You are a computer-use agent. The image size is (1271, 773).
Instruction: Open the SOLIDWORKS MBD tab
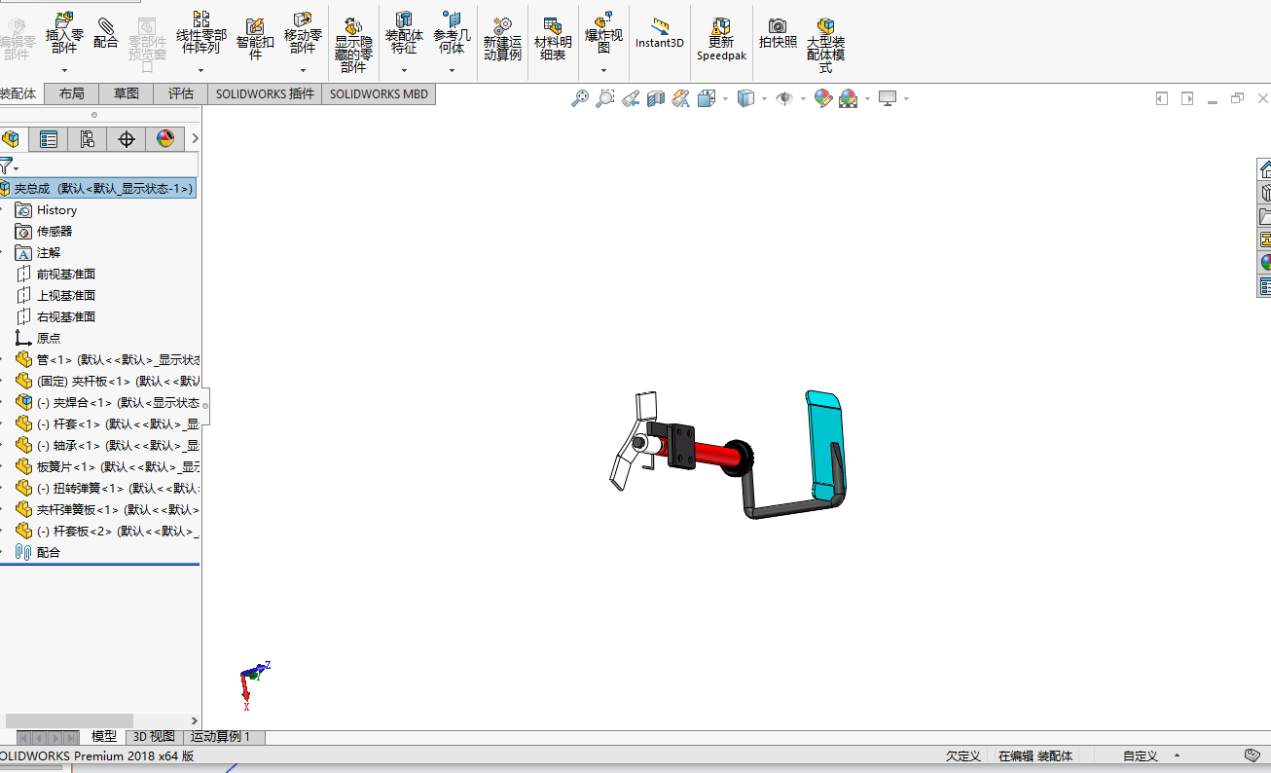(x=379, y=93)
